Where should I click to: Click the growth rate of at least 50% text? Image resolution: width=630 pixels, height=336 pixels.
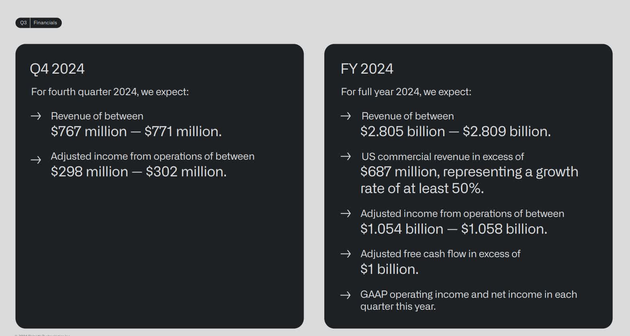point(422,188)
